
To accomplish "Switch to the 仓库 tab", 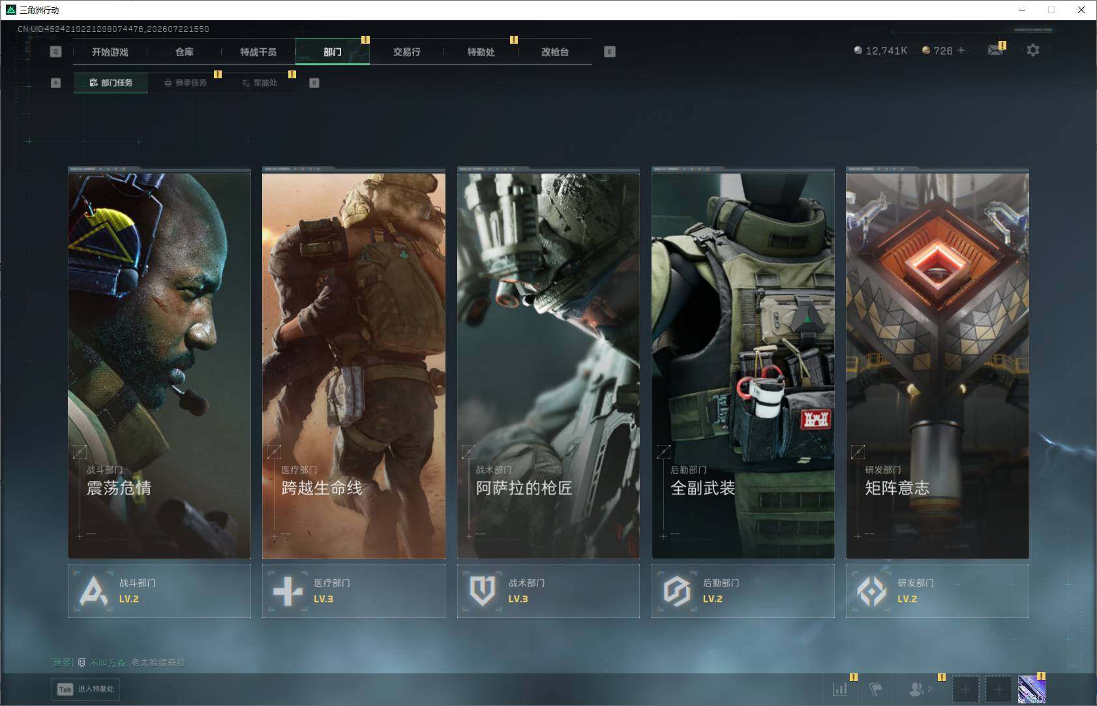I will tap(185, 52).
